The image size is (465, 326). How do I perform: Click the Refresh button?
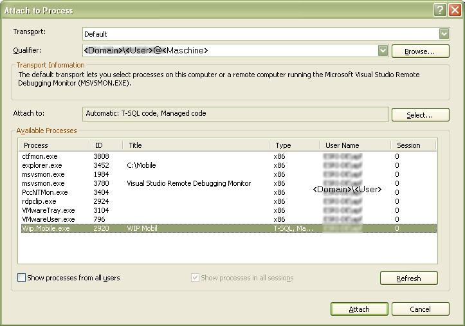point(408,278)
